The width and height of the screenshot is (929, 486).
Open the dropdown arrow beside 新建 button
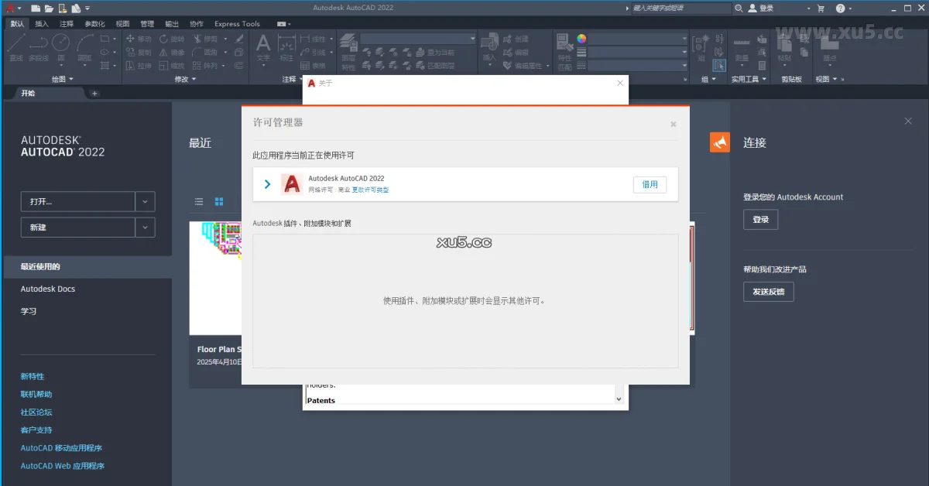145,228
